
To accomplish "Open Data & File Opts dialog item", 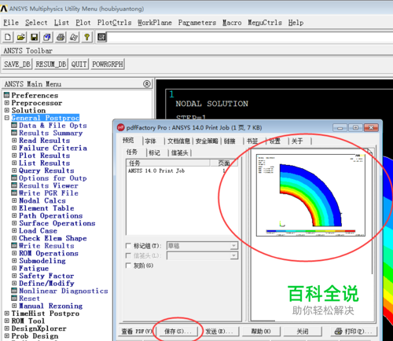I will 53,126.
